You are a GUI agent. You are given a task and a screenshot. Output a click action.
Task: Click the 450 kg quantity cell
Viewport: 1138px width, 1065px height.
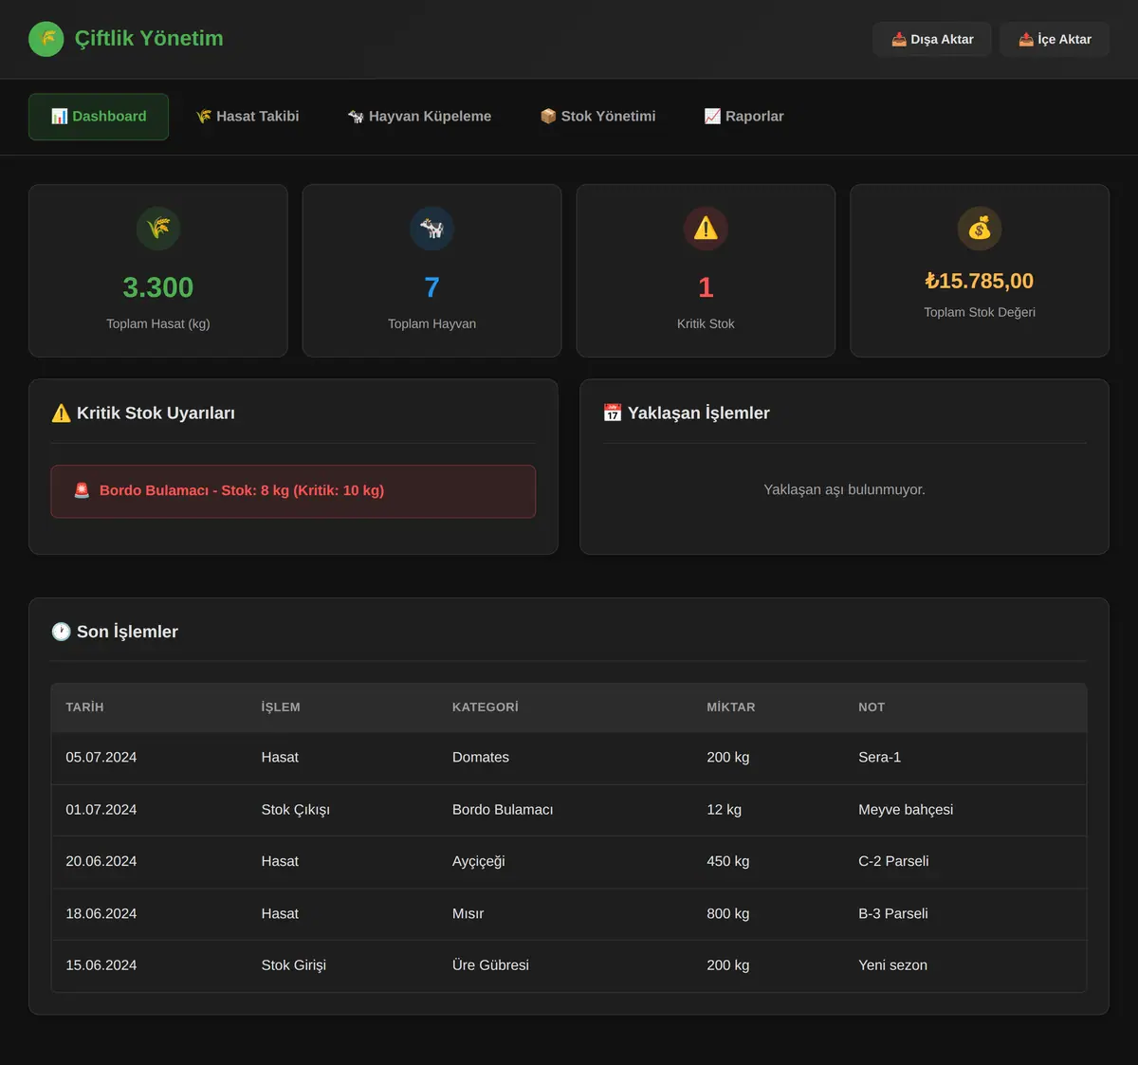pos(728,861)
